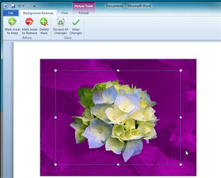Image resolution: width=221 pixels, height=178 pixels.
Task: Open the File tab
Action: point(11,13)
